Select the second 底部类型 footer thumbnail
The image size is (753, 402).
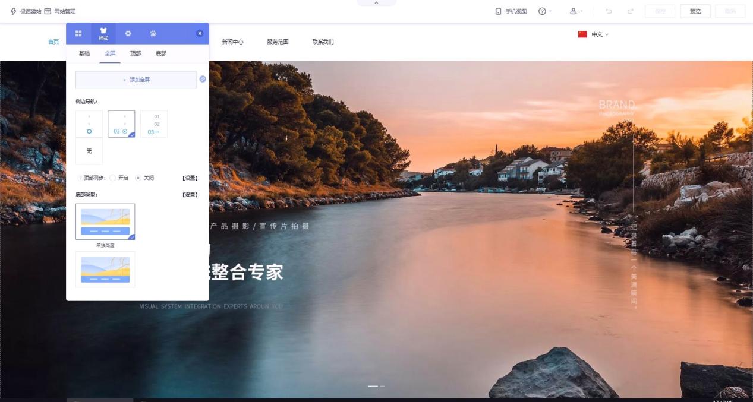tap(105, 269)
